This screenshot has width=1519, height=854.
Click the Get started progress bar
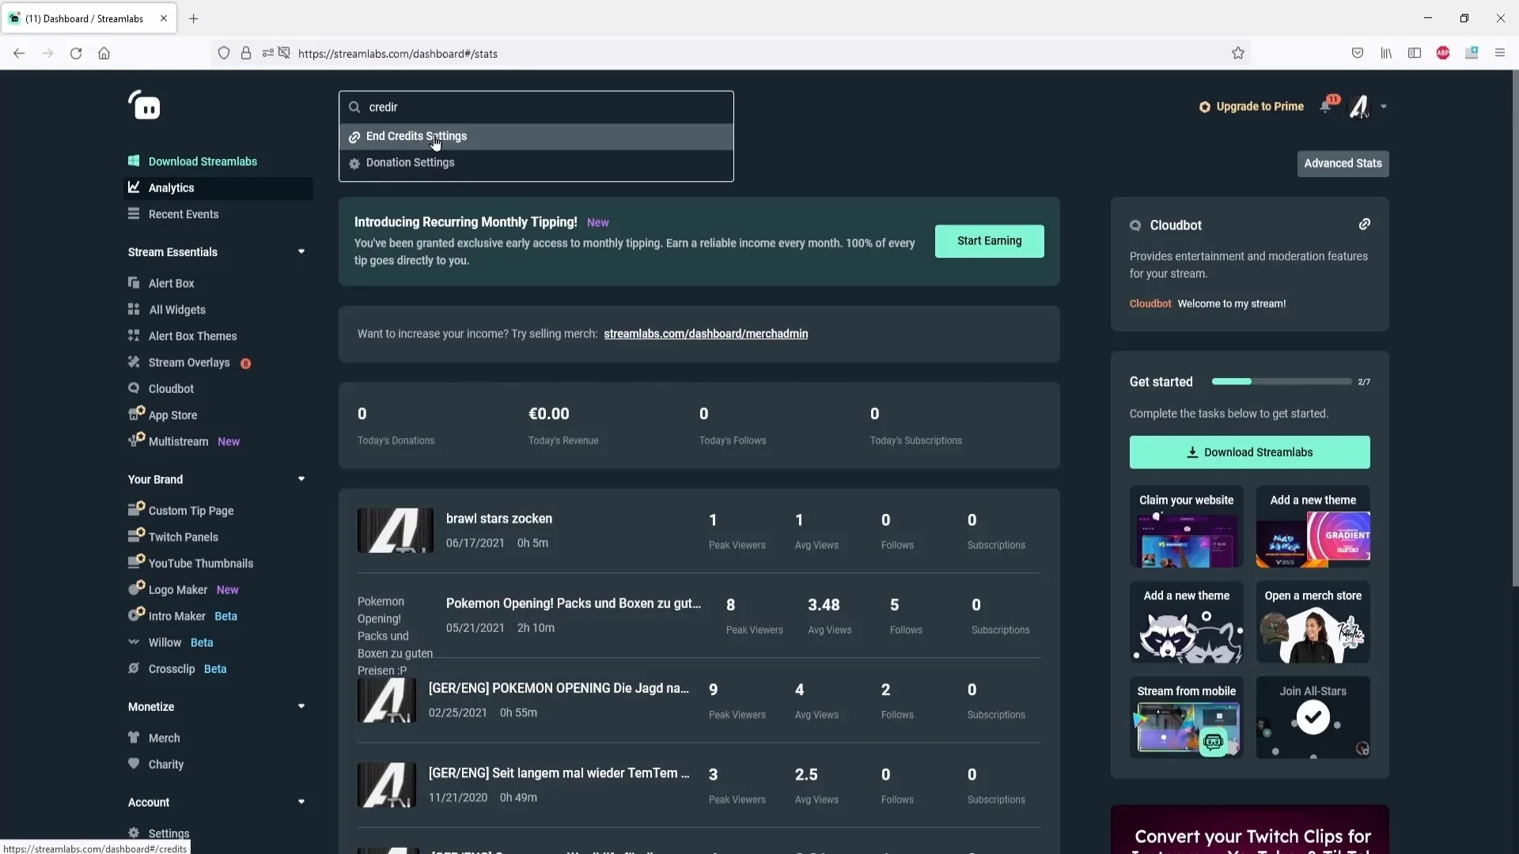[1281, 381]
